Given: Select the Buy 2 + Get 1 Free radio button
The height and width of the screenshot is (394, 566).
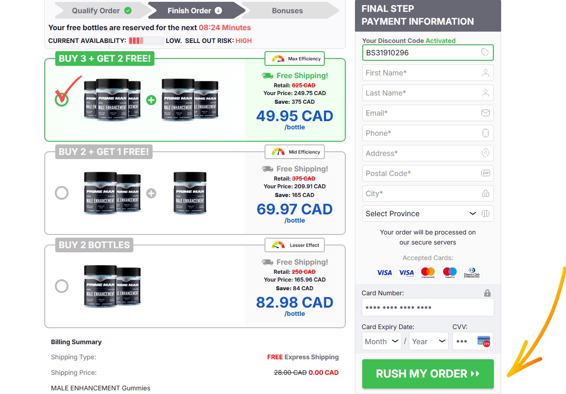Looking at the screenshot, I should point(62,193).
